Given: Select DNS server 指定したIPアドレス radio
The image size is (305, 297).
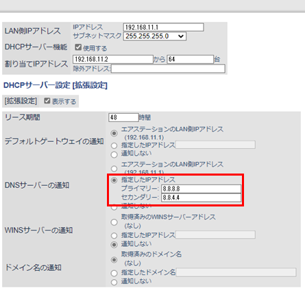Looking at the screenshot, I should click(x=114, y=180).
